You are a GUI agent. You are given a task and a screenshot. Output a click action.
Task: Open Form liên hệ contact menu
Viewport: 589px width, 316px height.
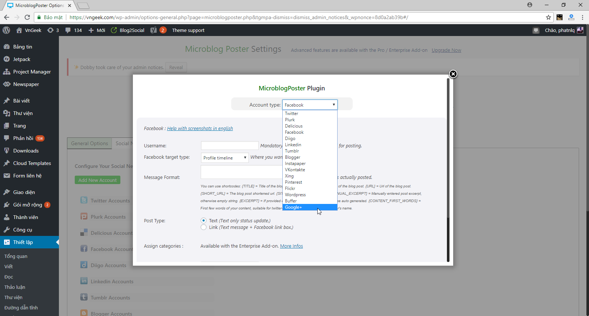point(29,176)
